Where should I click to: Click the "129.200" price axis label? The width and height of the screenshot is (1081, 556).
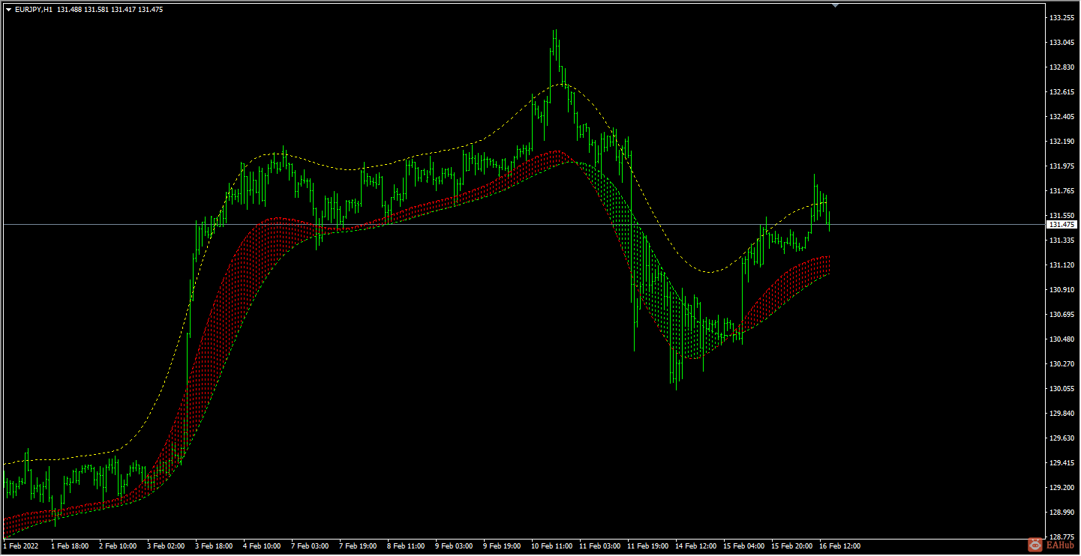click(1062, 488)
